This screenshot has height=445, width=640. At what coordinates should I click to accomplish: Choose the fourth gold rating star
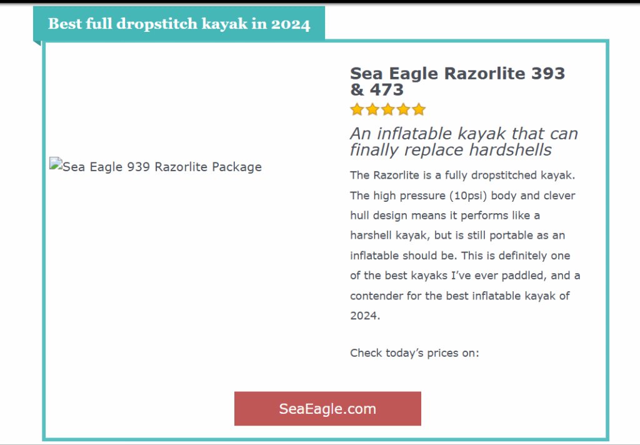pos(403,110)
